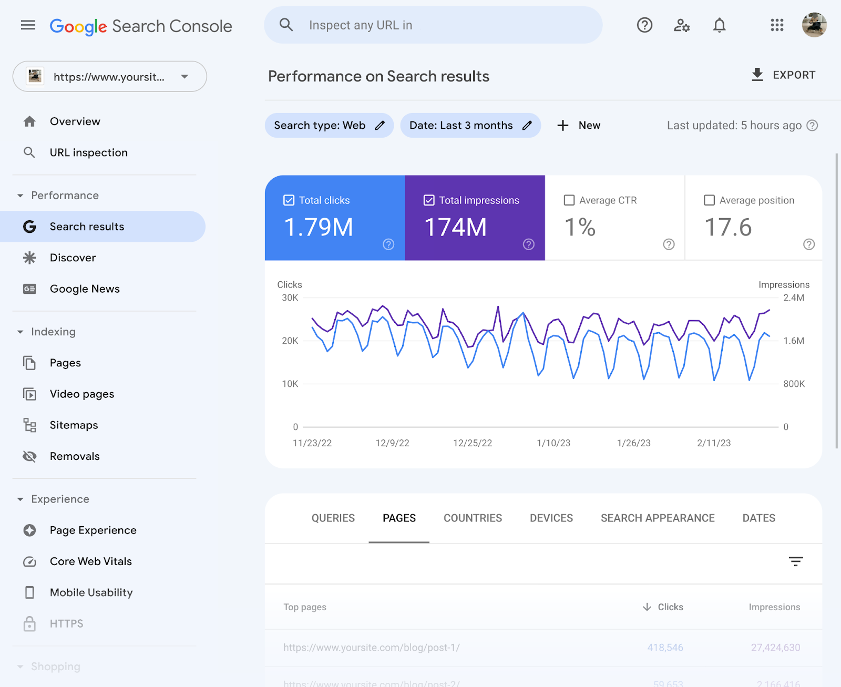Open the site property dropdown
The image size is (841, 687).
click(109, 77)
